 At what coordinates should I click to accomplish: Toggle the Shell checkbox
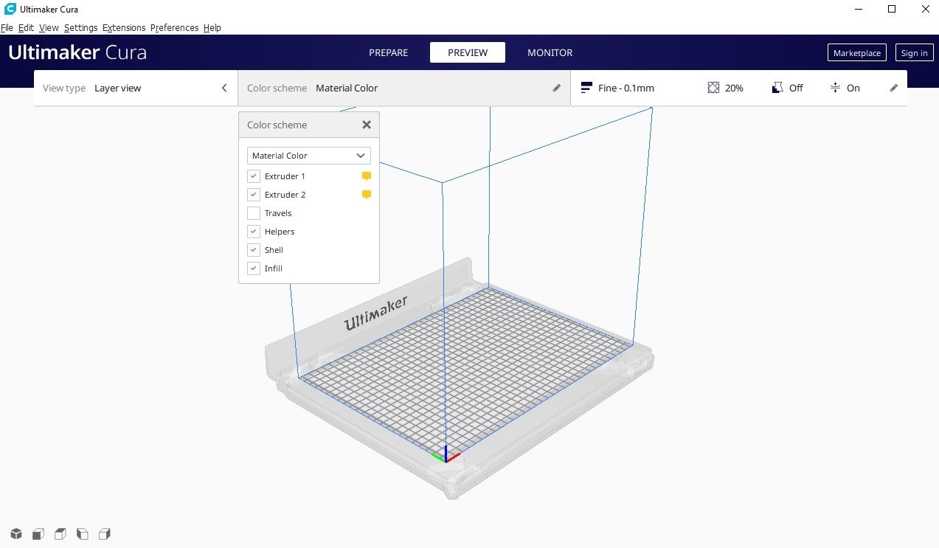click(254, 250)
